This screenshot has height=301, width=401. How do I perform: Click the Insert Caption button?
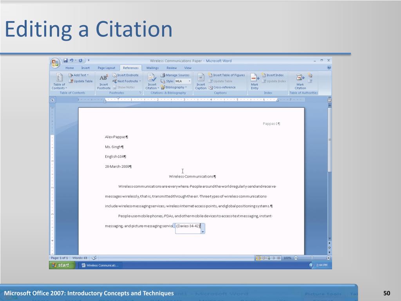pyautogui.click(x=201, y=82)
